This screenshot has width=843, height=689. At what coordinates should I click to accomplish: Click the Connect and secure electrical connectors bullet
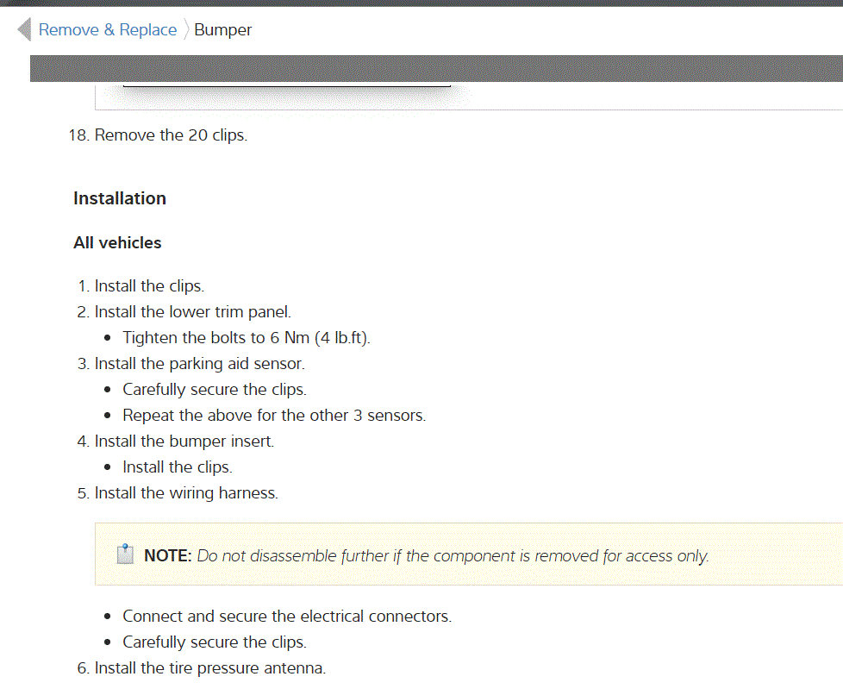287,617
